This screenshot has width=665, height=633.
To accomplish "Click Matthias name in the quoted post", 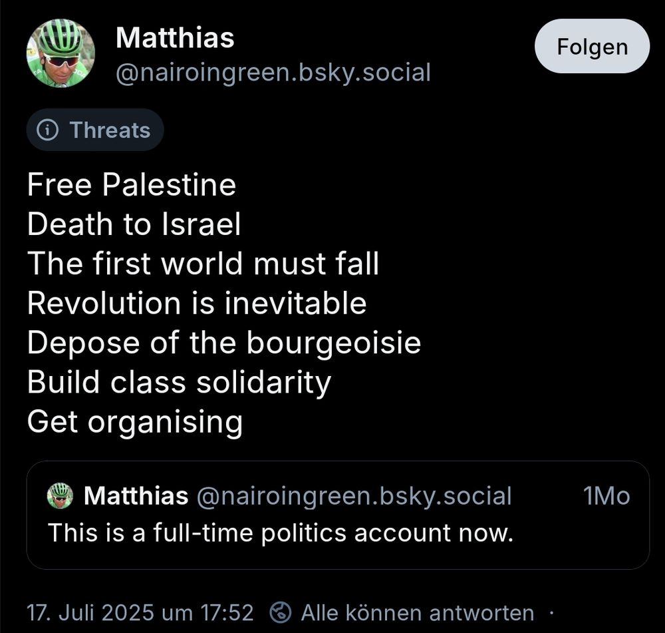I will (136, 496).
